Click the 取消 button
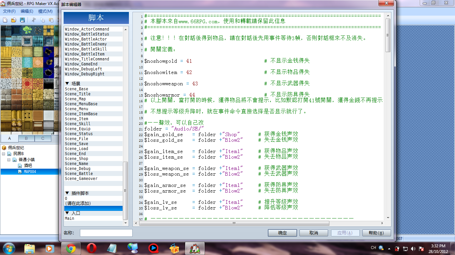 pyautogui.click(x=313, y=233)
